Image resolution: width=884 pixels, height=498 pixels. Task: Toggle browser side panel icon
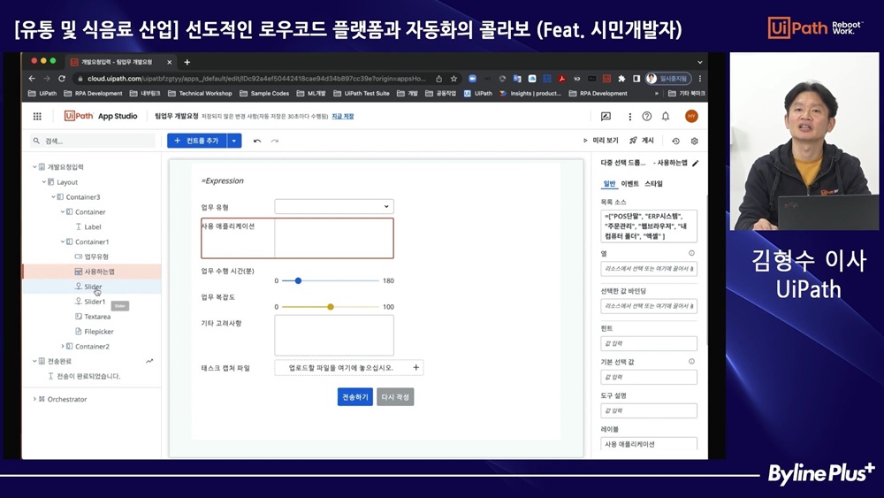click(636, 79)
